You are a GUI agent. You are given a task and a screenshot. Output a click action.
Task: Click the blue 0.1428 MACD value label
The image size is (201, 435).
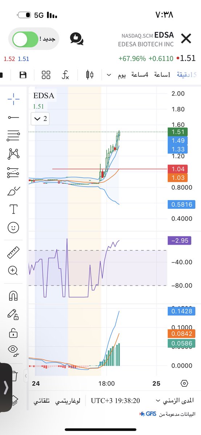tap(181, 311)
